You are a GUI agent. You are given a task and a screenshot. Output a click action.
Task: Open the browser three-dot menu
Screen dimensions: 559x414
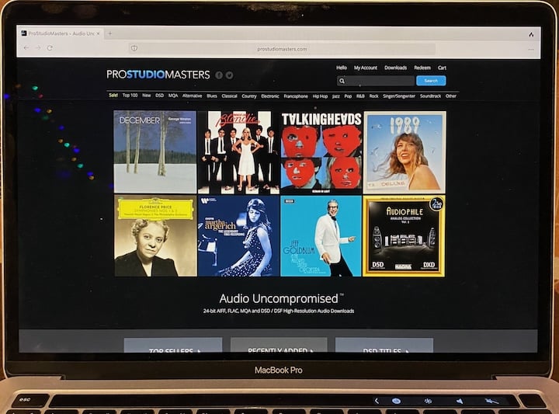pyautogui.click(x=531, y=49)
